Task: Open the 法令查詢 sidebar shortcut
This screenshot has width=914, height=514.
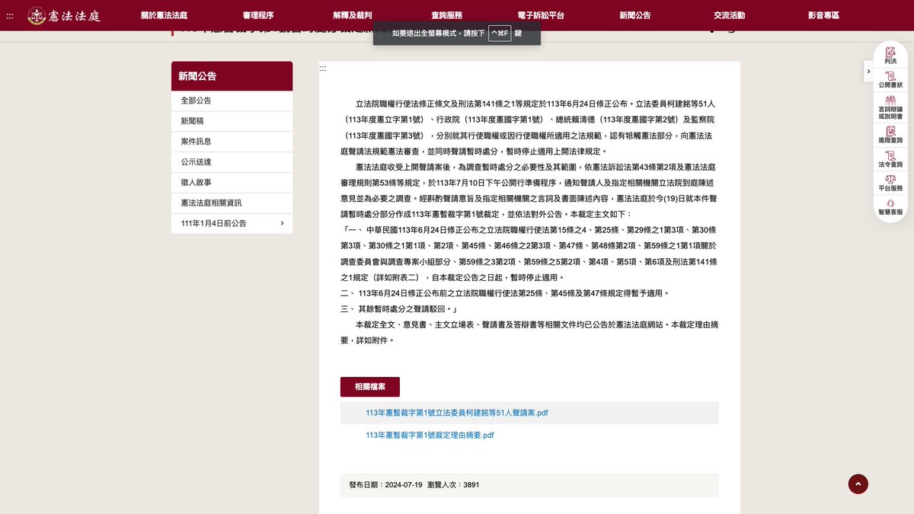Action: pos(890,158)
